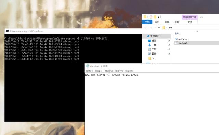Viewport: 219px width, 135px height.
Task: Open the mr folder in sidebar
Action: 153,58
